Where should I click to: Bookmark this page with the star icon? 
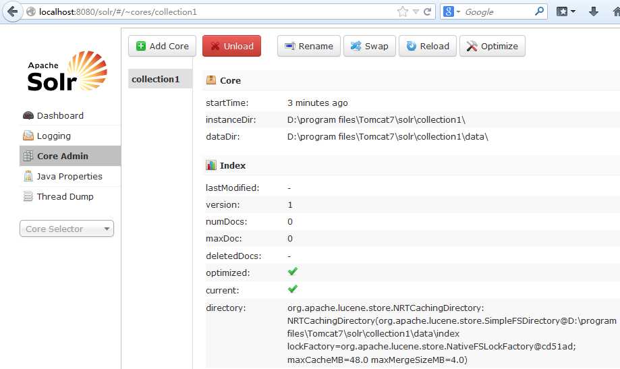click(403, 11)
